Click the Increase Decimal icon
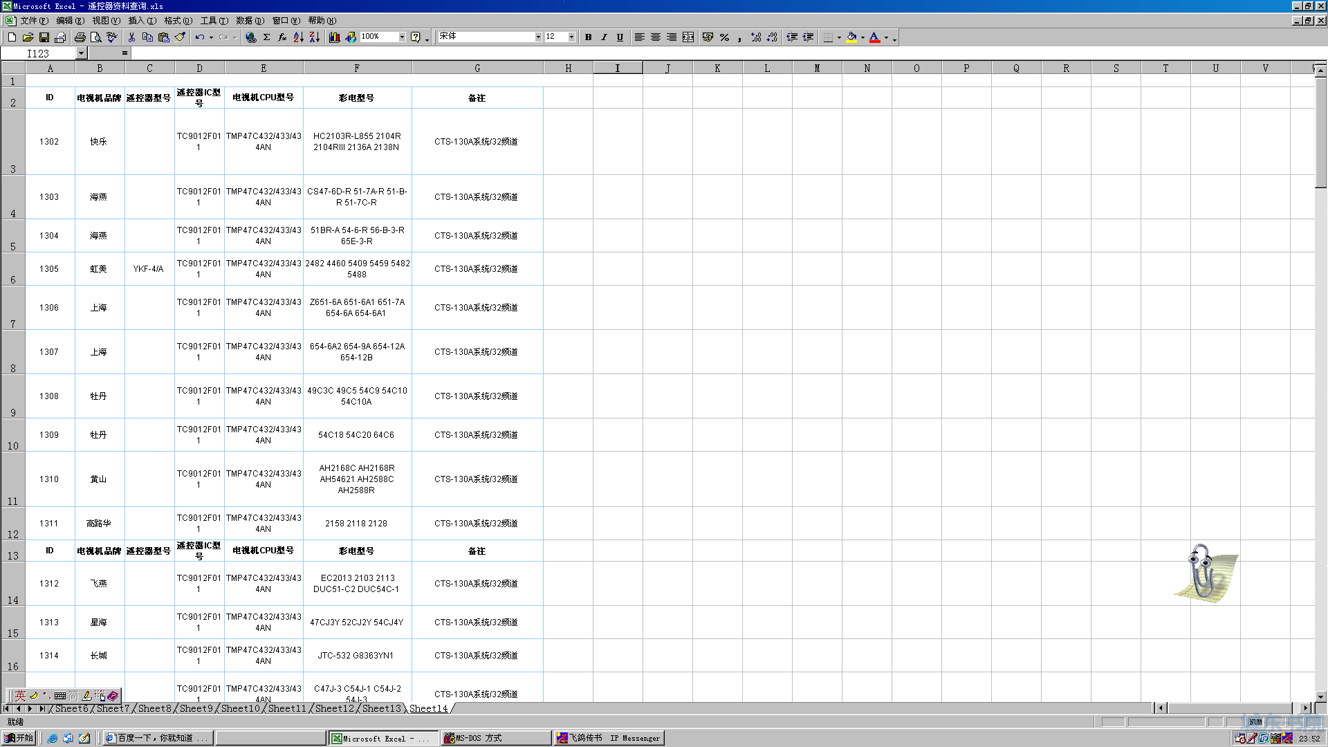The image size is (1328, 747). (x=756, y=37)
